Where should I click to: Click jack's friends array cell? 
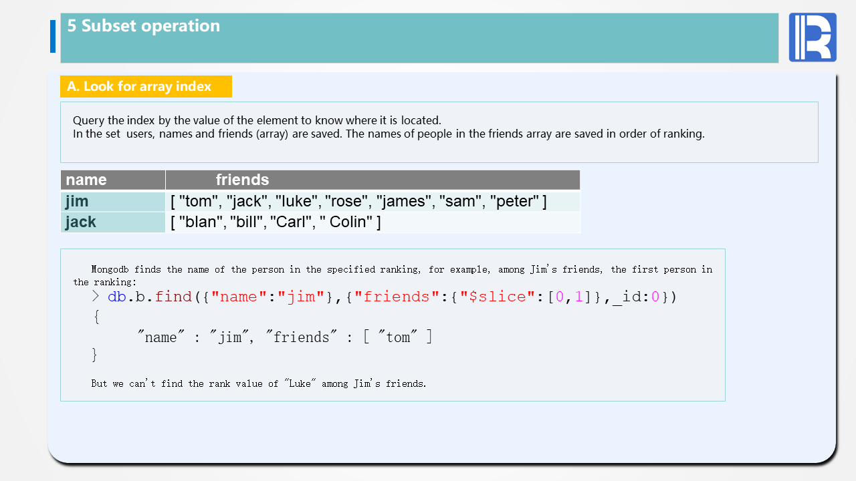click(x=276, y=222)
